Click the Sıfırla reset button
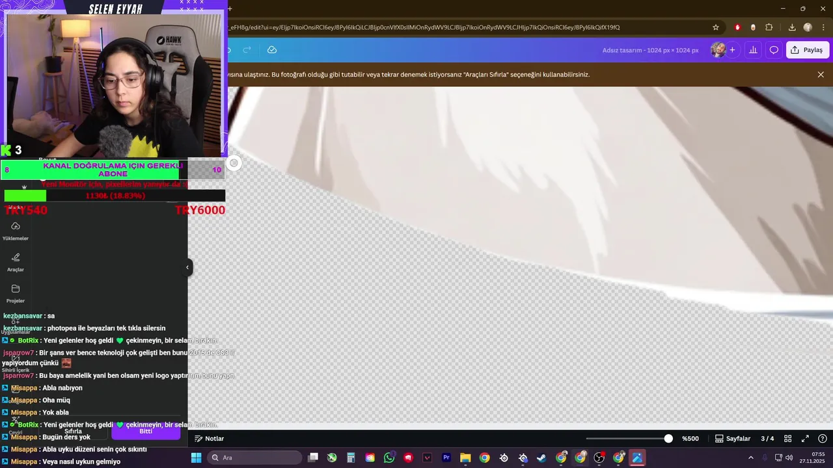The image size is (833, 468). [73, 431]
